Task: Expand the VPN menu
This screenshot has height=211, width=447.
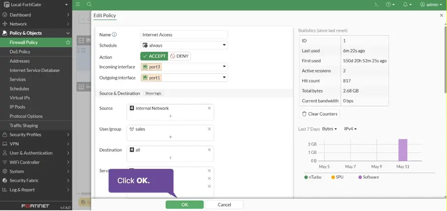Action: tap(36, 144)
